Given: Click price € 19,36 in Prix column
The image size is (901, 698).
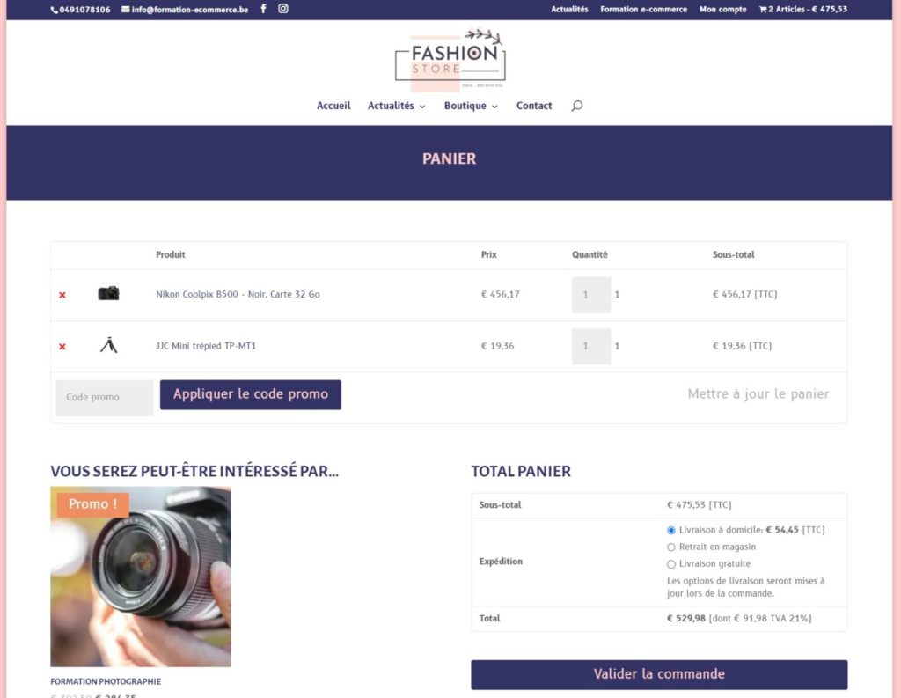Looking at the screenshot, I should pos(498,346).
